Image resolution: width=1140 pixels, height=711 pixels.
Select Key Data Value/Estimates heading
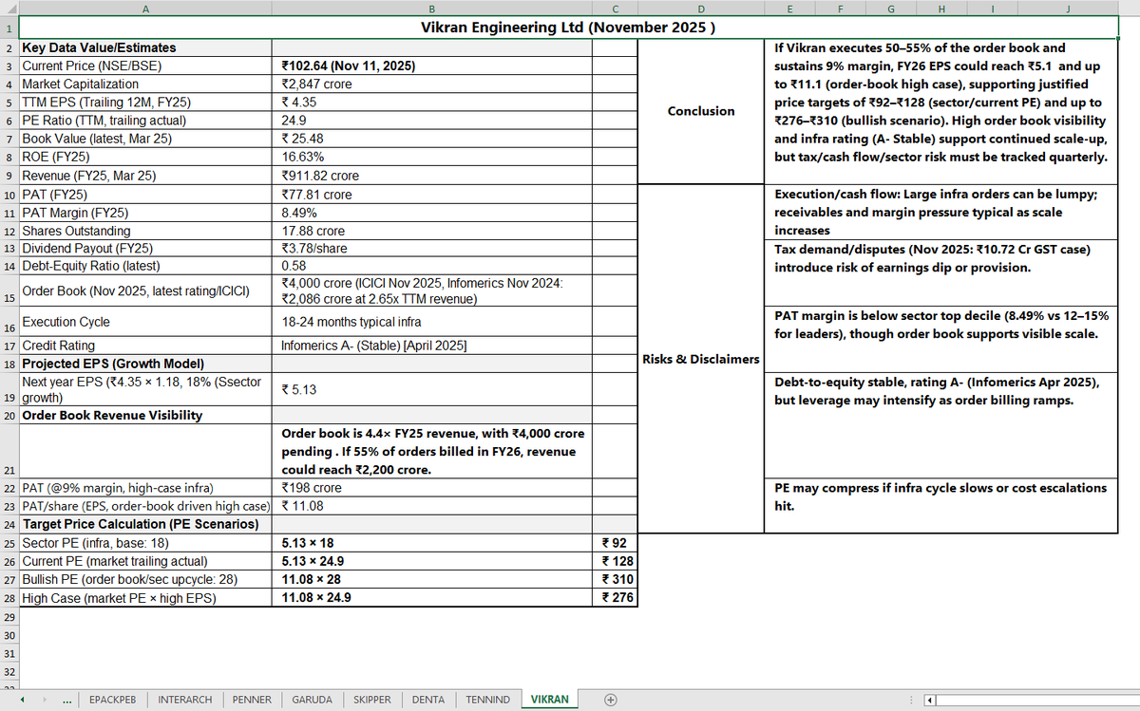[x=145, y=47]
